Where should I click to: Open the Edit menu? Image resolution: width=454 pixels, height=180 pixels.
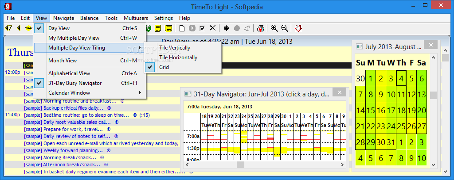25,18
